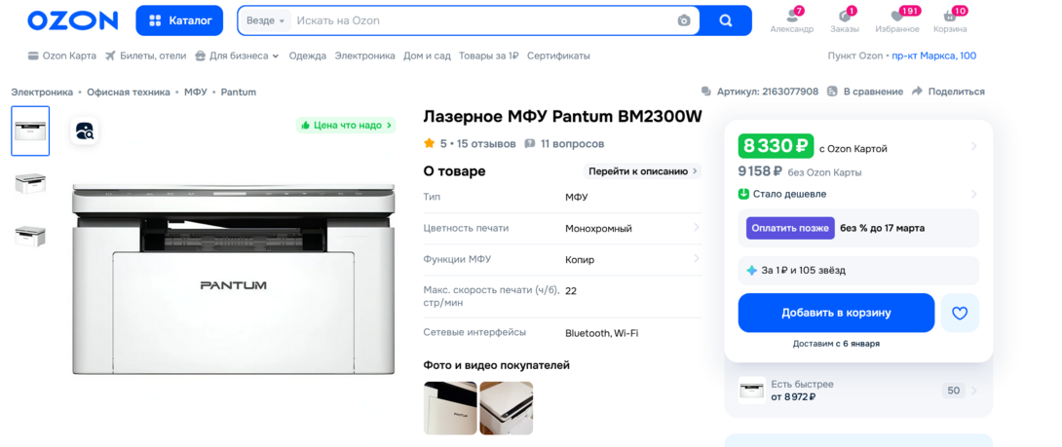Open the Заказы orders icon
The height and width of the screenshot is (447, 1062).
tap(844, 18)
